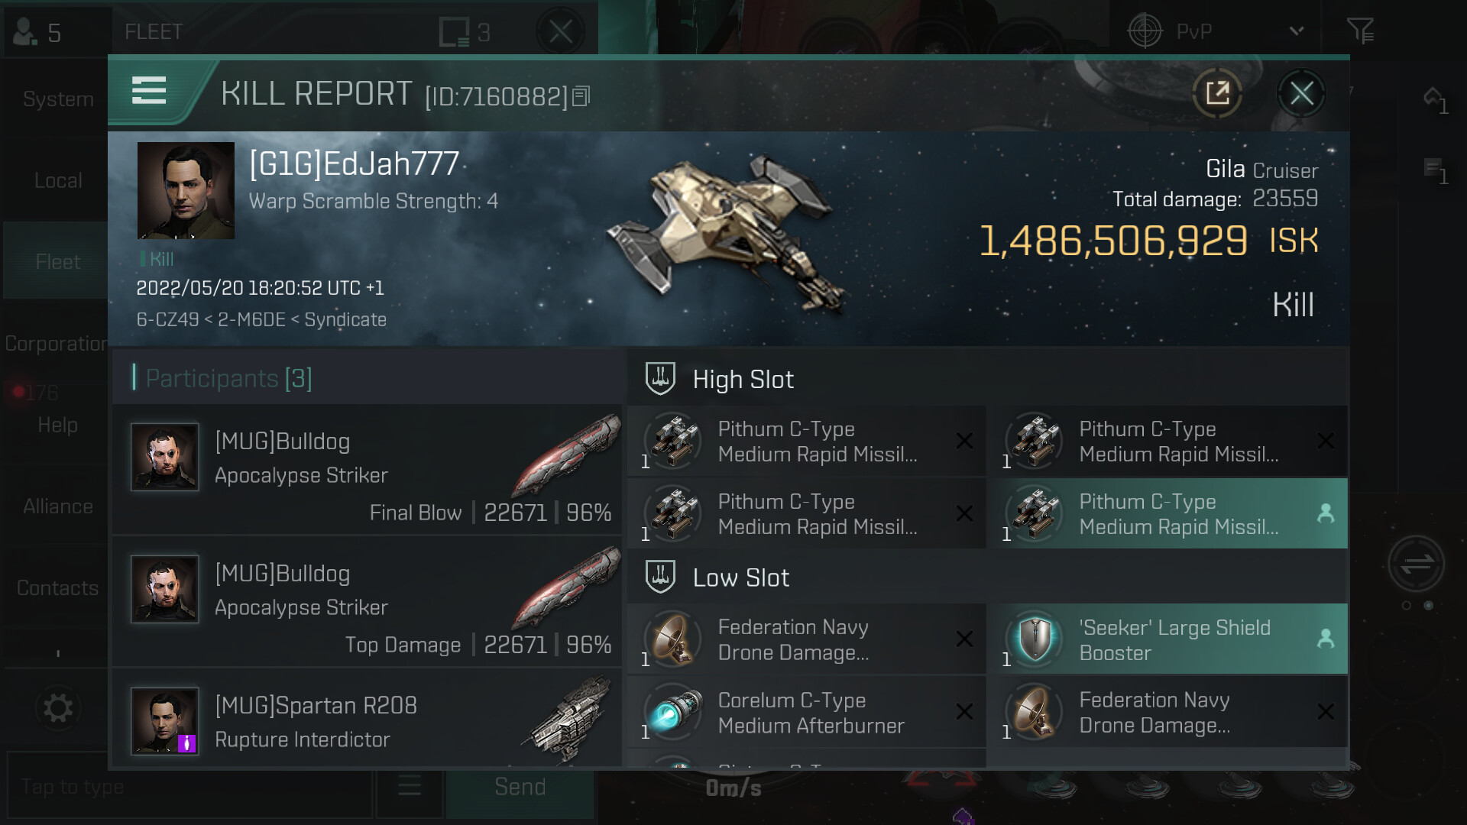Open the kill report hamburger menu
The height and width of the screenshot is (825, 1467).
click(x=149, y=91)
